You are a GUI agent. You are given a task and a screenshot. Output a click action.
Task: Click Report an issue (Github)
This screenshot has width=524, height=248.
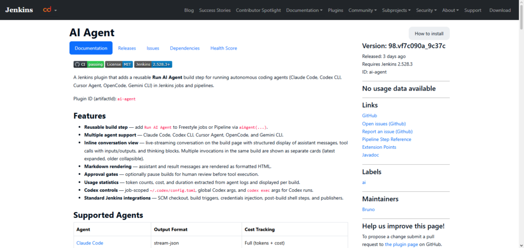coord(387,131)
